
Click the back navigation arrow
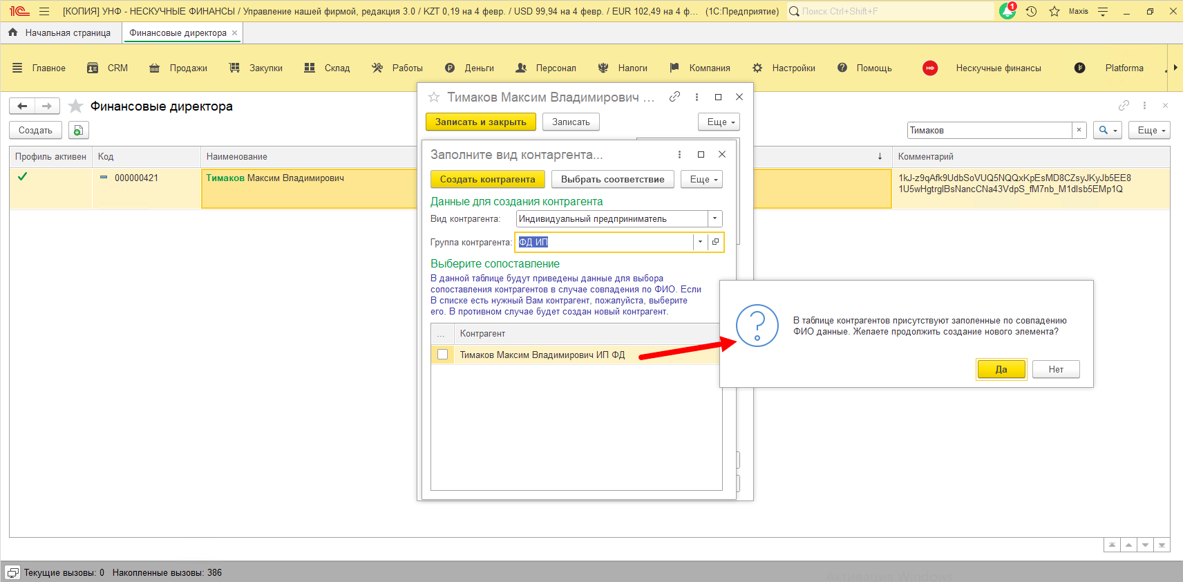coord(22,106)
